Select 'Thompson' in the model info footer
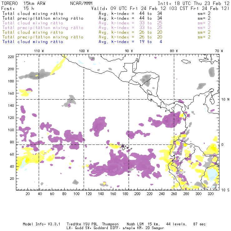 click(x=110, y=224)
